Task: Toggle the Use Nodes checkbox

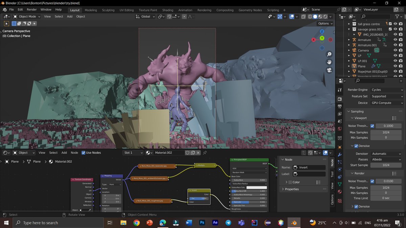Action: point(84,153)
